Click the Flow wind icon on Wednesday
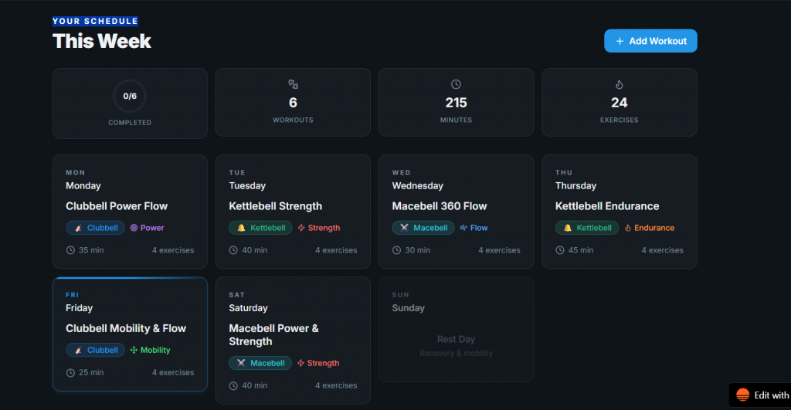 (463, 228)
